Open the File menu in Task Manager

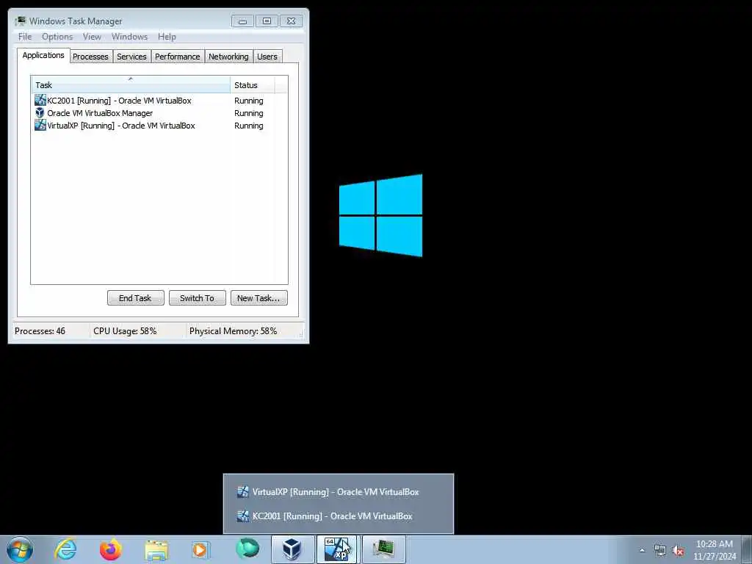point(25,37)
